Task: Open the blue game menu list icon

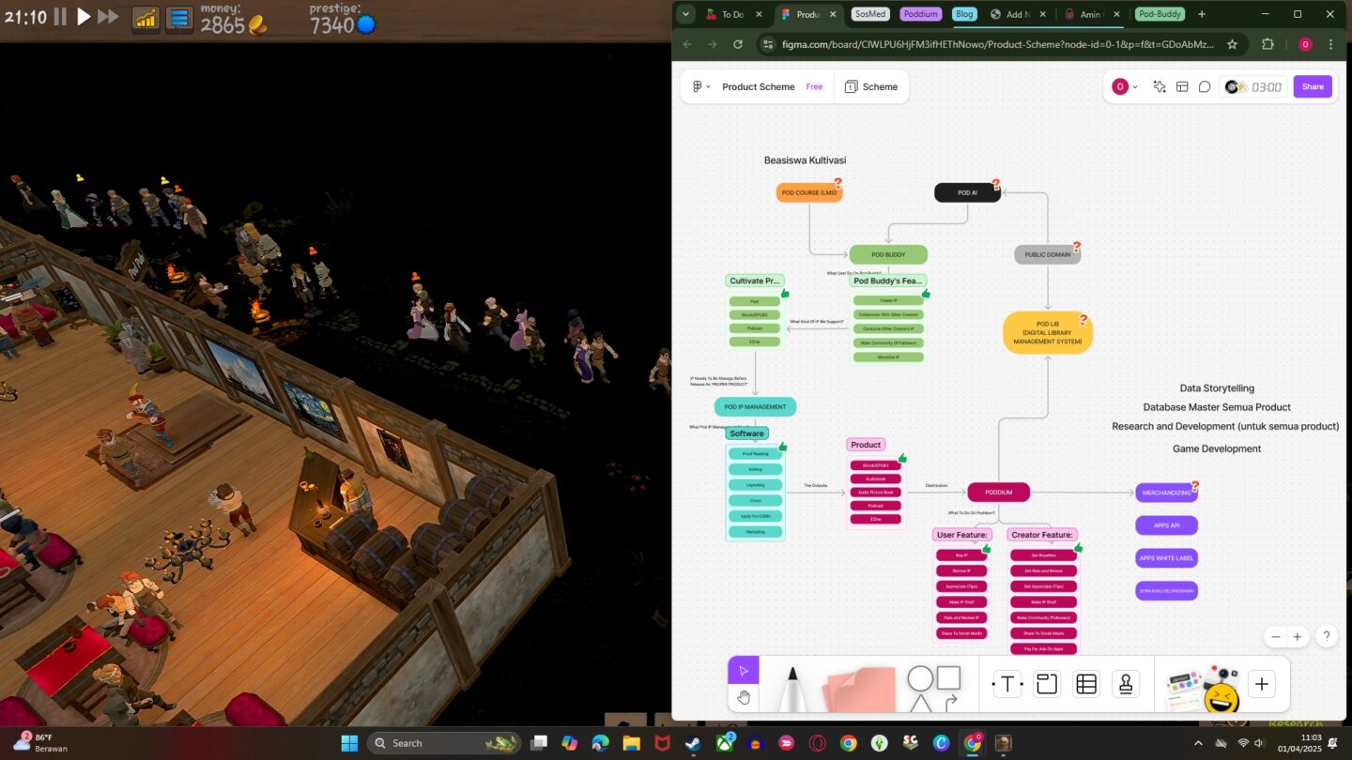Action: coord(179,19)
